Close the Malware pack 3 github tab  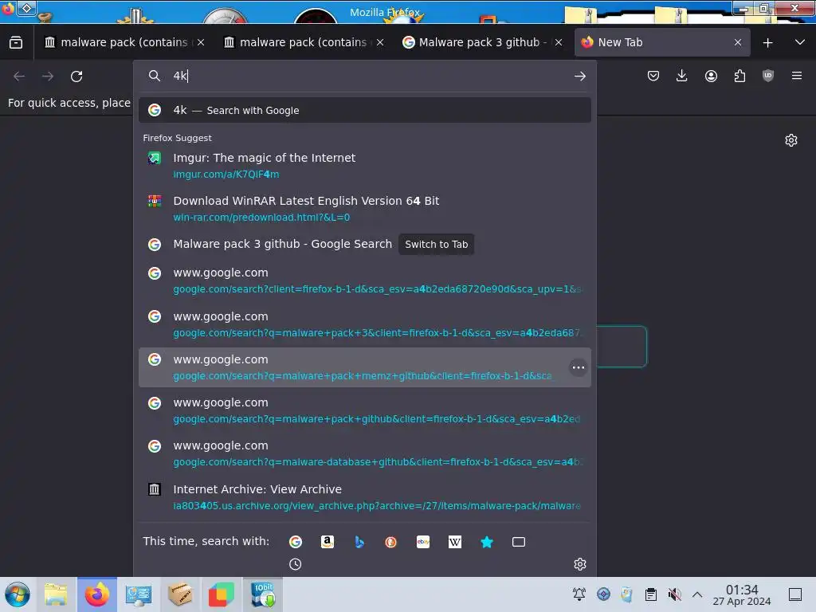tap(559, 42)
